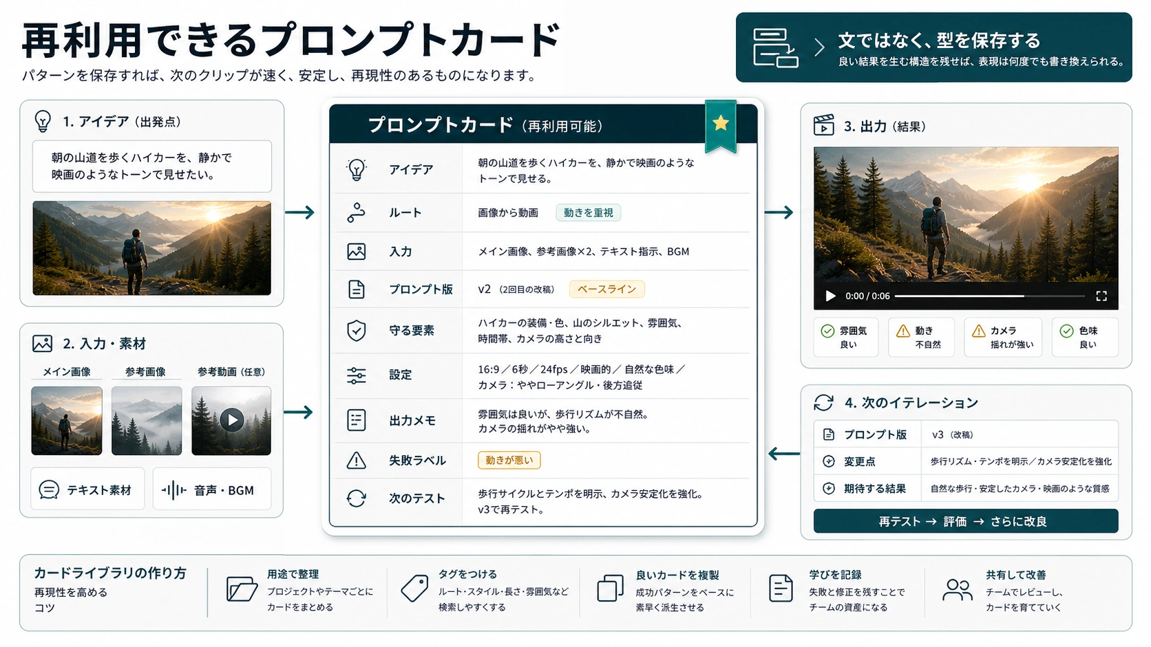Select the 音声・BGM button
The width and height of the screenshot is (1151, 647).
(x=212, y=490)
